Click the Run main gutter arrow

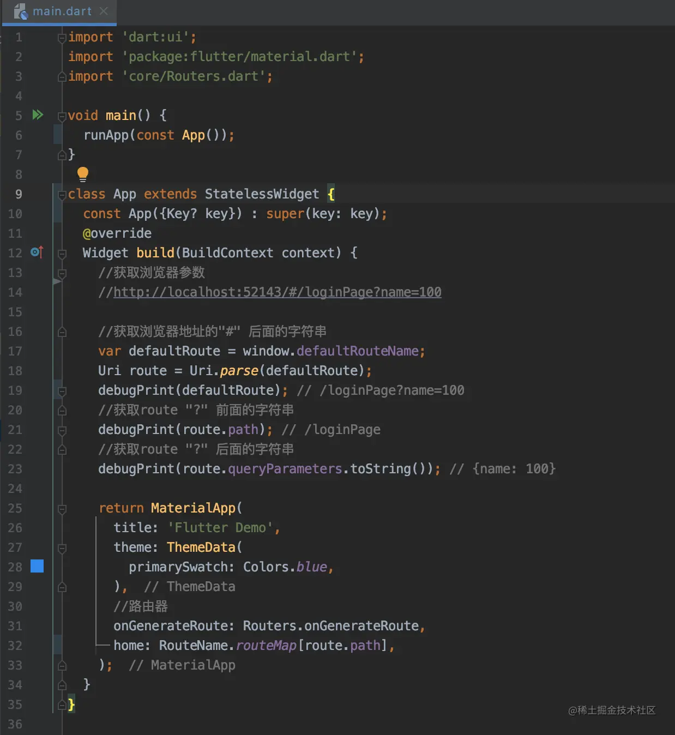(x=38, y=115)
